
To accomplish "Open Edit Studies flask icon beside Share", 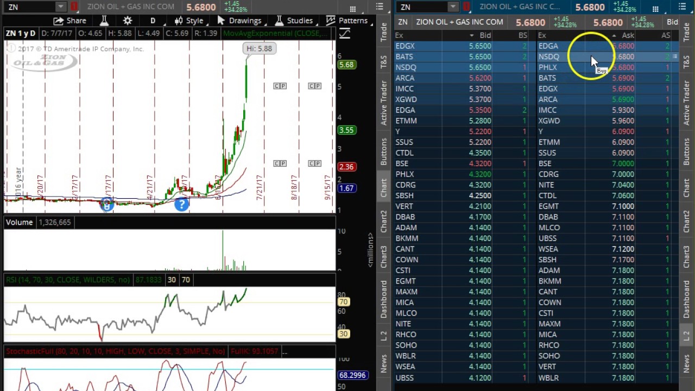I will [x=104, y=21].
